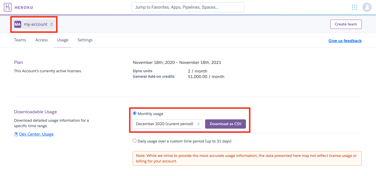Select Daily usage over custom period option
The width and height of the screenshot is (376, 176).
tap(134, 141)
